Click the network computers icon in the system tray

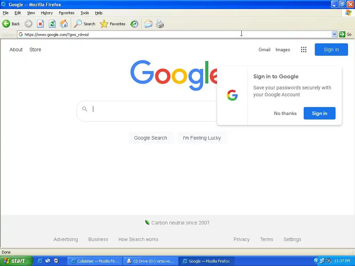point(322,261)
